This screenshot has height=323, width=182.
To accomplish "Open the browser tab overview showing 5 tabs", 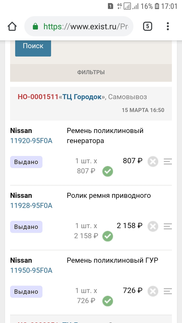I will click(147, 26).
